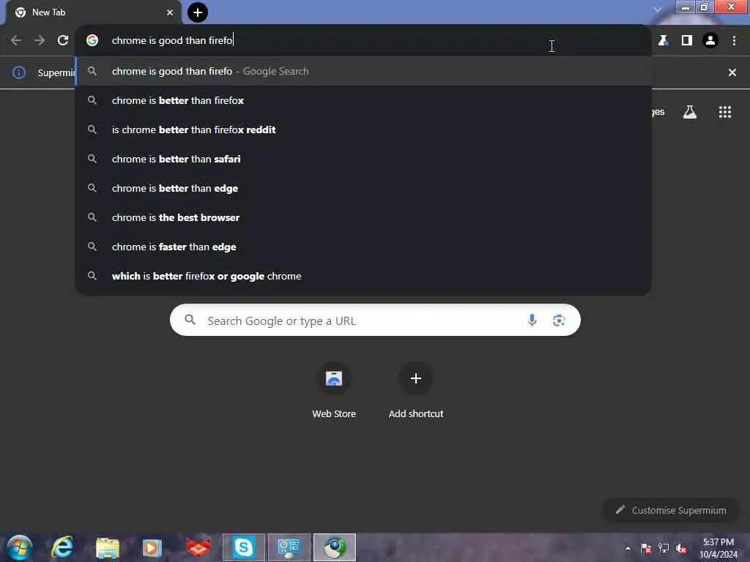Click the Supermium taskbar button
The width and height of the screenshot is (750, 562).
pos(334,547)
